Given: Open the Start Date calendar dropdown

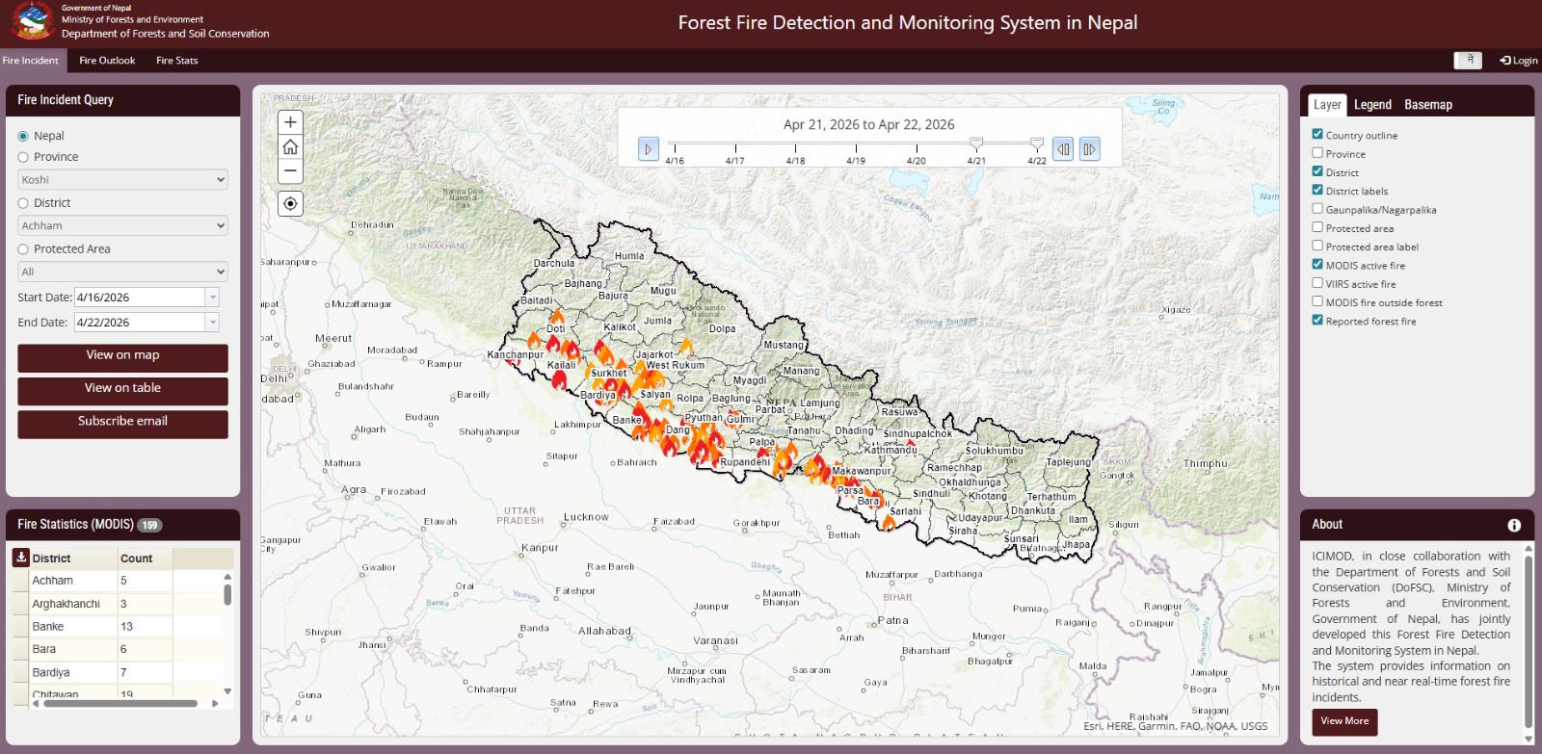Looking at the screenshot, I should tap(213, 298).
